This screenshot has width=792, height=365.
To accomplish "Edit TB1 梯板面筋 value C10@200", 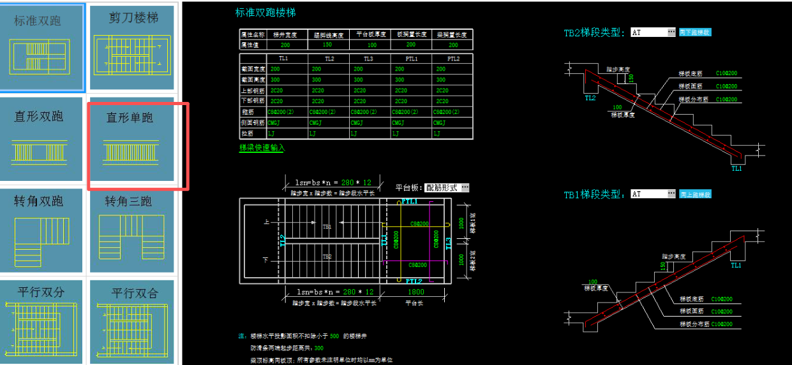I will (722, 311).
